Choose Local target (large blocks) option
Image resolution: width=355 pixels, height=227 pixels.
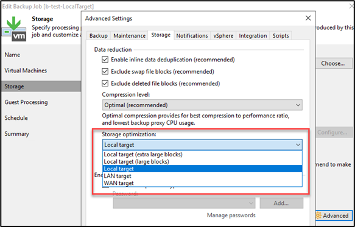tap(202, 162)
